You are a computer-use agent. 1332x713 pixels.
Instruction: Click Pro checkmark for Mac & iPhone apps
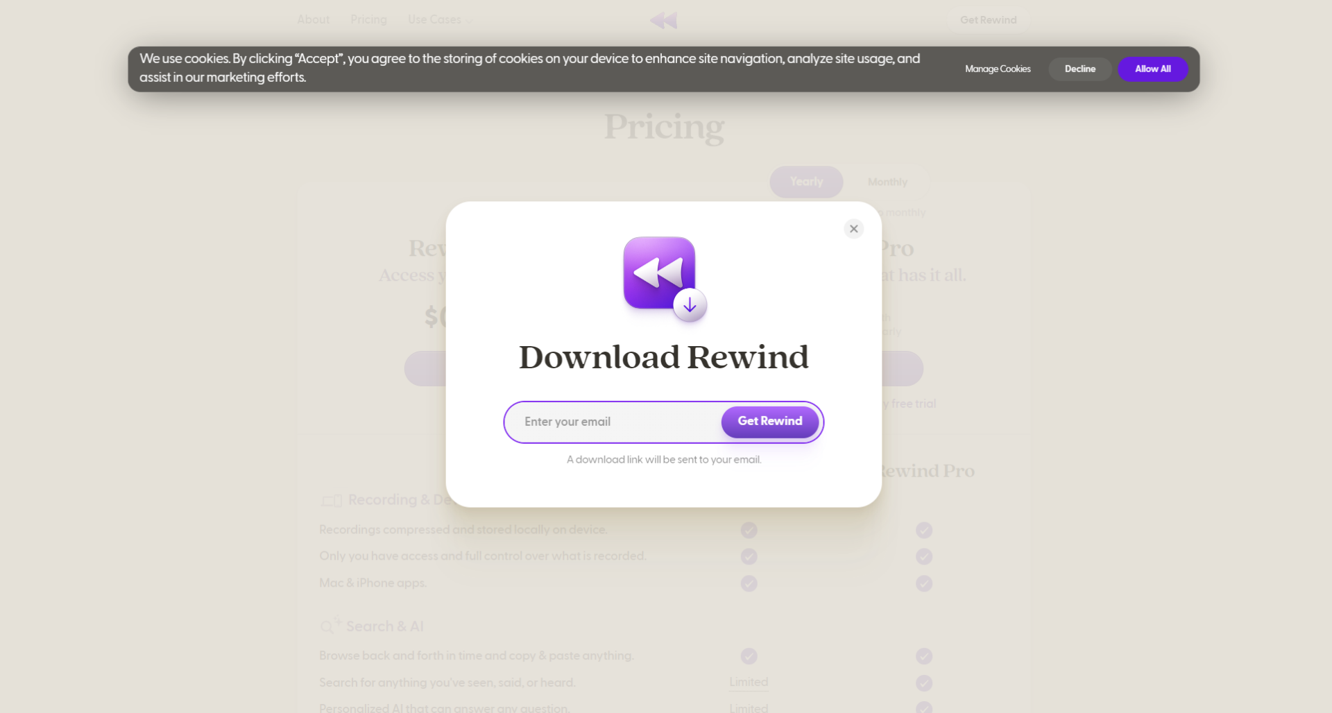[x=923, y=583]
